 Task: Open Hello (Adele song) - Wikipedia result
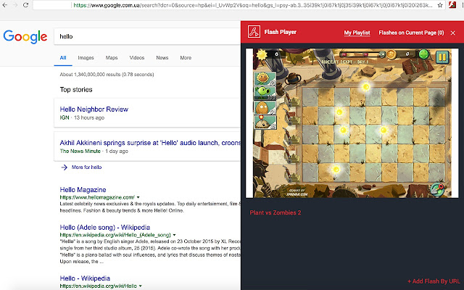pyautogui.click(x=104, y=227)
